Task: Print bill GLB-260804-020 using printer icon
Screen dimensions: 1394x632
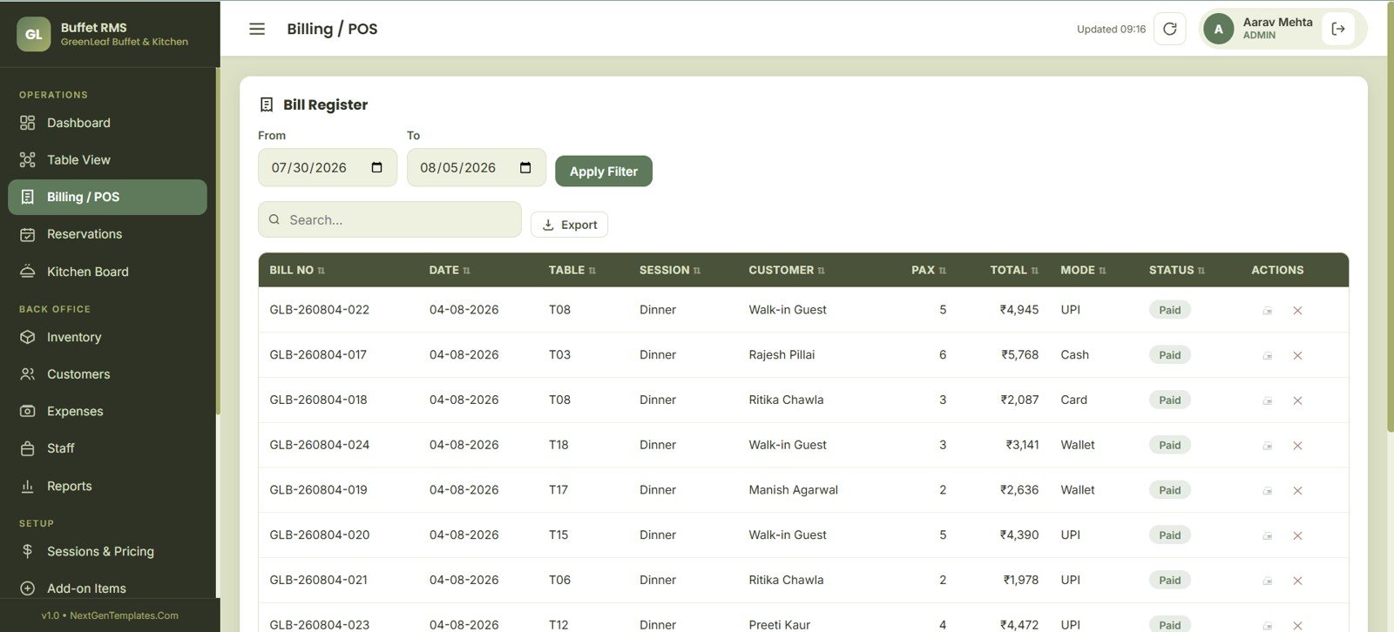Action: (1268, 535)
